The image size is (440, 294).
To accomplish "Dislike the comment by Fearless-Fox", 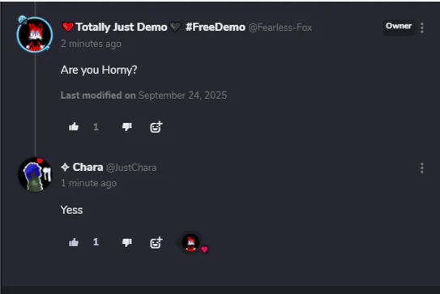I will pos(127,127).
